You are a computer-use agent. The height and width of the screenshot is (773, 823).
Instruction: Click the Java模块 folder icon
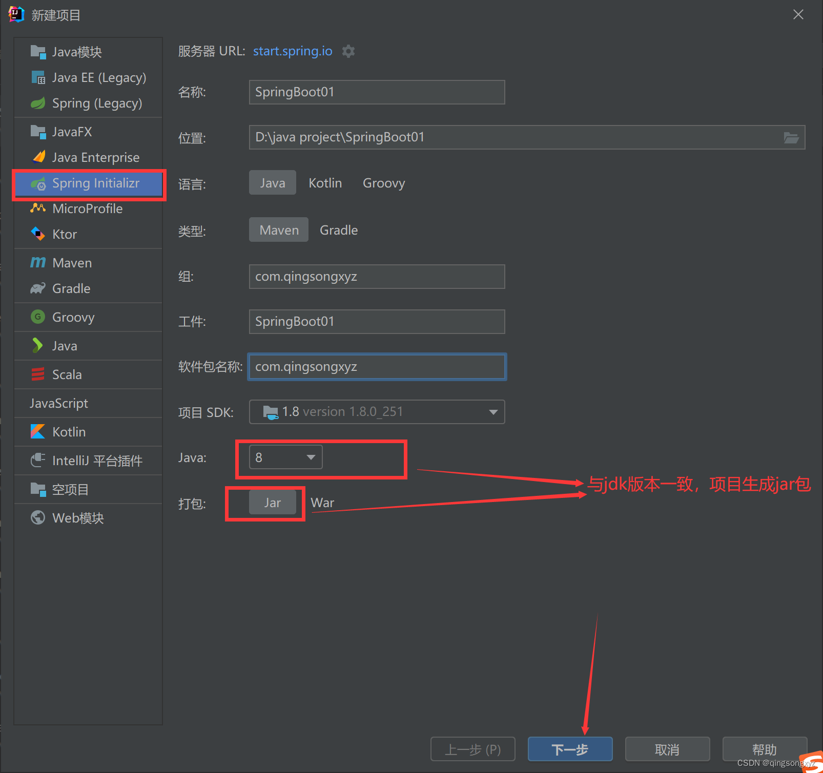[x=38, y=52]
